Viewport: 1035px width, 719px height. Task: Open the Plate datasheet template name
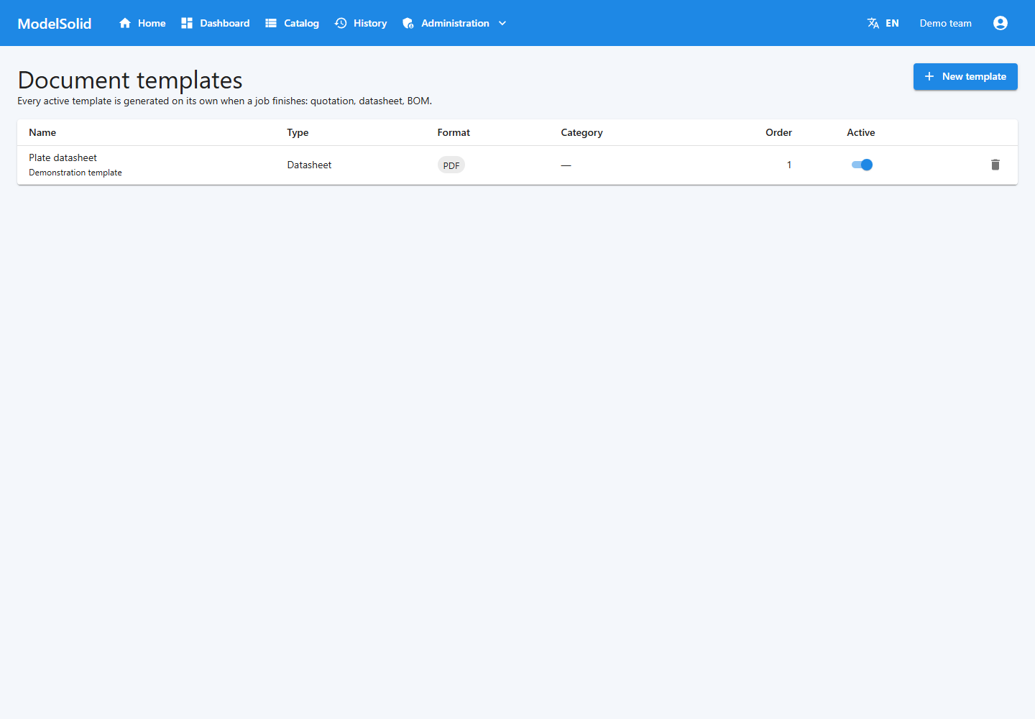(63, 157)
